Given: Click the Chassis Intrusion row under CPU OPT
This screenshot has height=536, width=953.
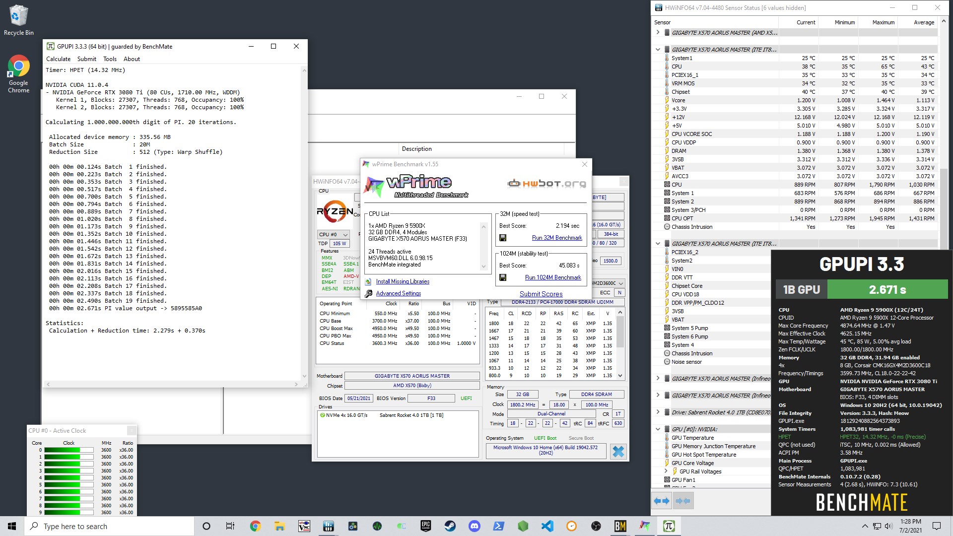Looking at the screenshot, I should (x=691, y=227).
